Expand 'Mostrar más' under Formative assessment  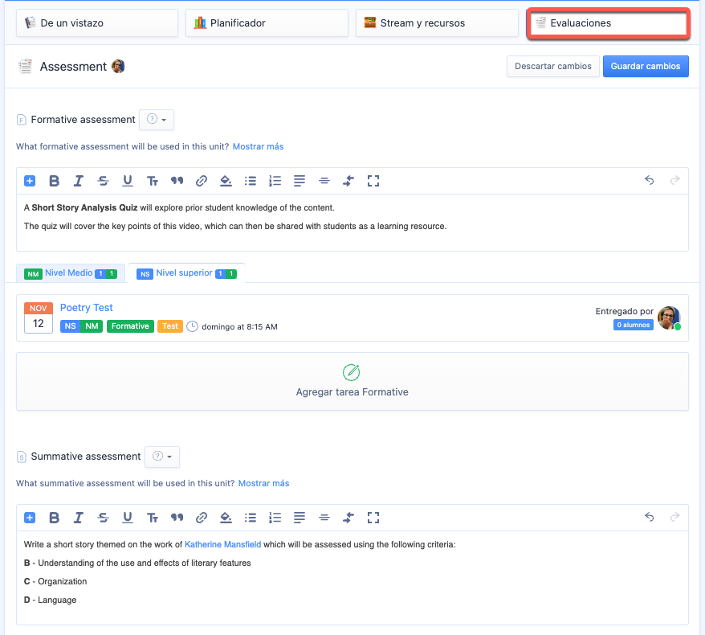(258, 146)
